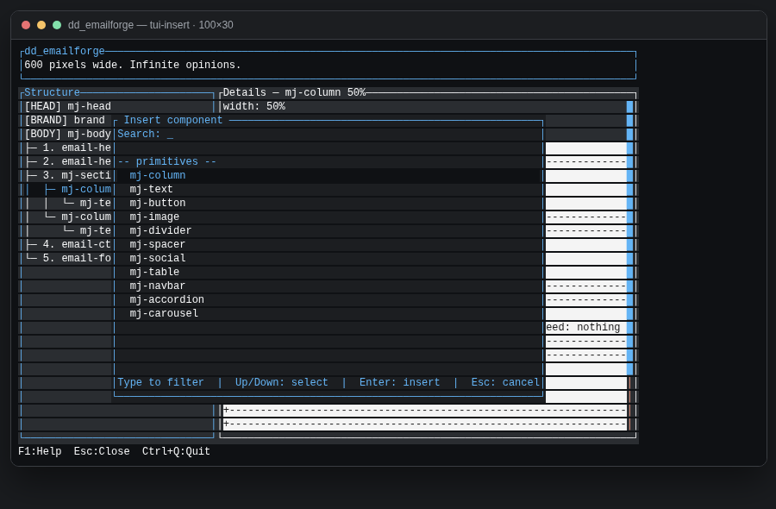Minimize the window with yellow button
This screenshot has height=509, width=776.
click(x=41, y=25)
